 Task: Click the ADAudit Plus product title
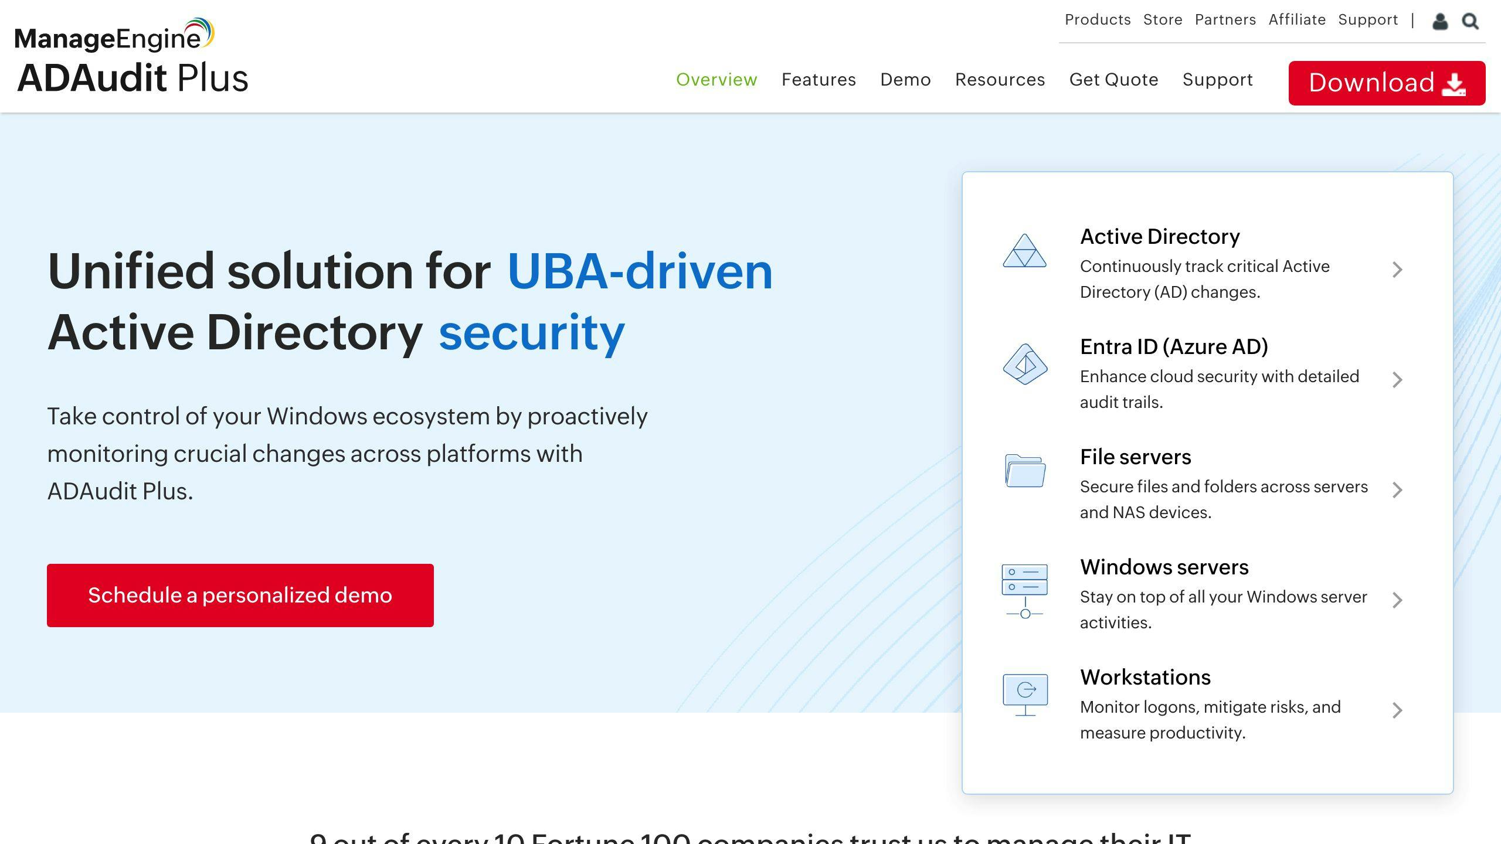tap(133, 79)
